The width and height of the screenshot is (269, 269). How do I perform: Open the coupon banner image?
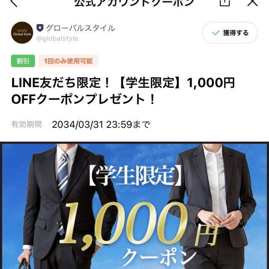pyautogui.click(x=134, y=206)
